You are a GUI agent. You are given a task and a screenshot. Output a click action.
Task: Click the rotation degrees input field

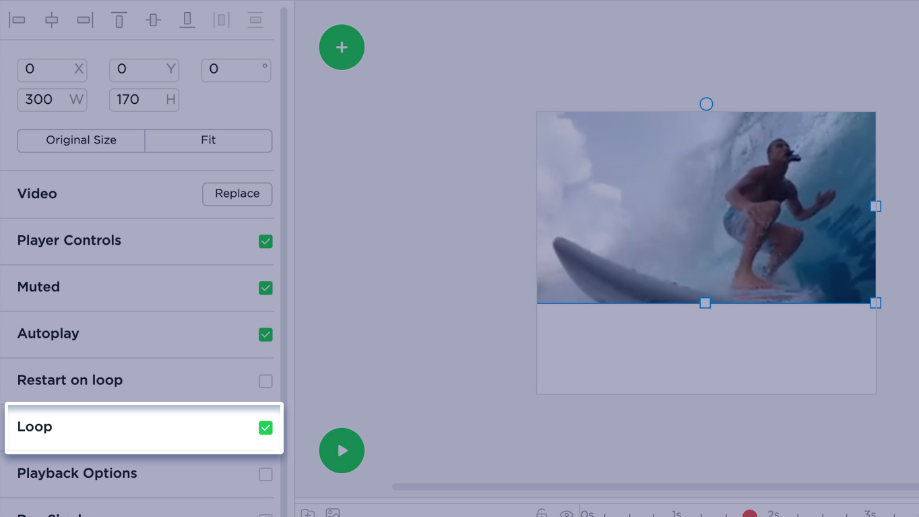(236, 69)
